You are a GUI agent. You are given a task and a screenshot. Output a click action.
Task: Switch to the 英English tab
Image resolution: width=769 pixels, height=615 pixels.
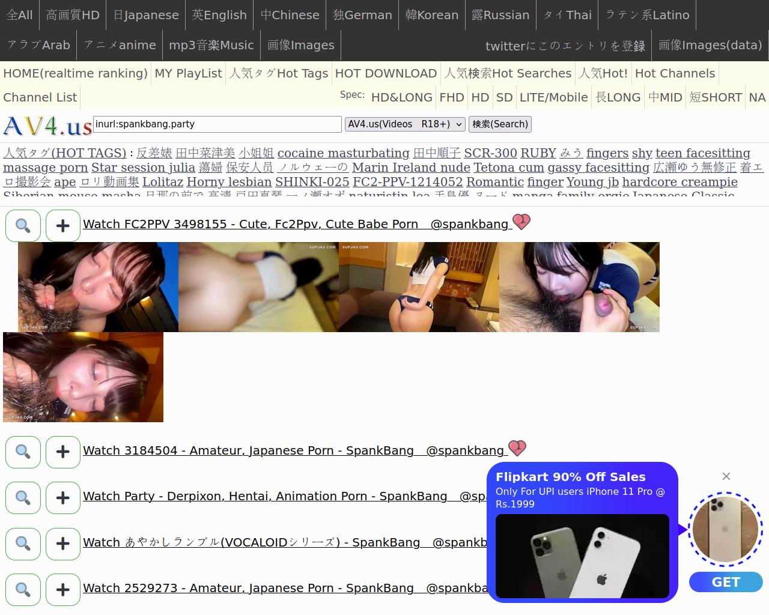click(x=219, y=15)
